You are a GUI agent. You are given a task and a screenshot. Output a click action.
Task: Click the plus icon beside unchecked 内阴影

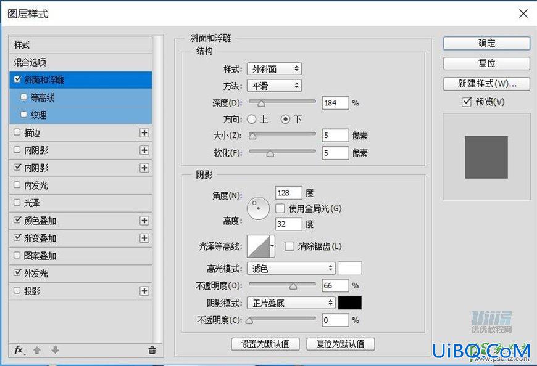click(144, 150)
